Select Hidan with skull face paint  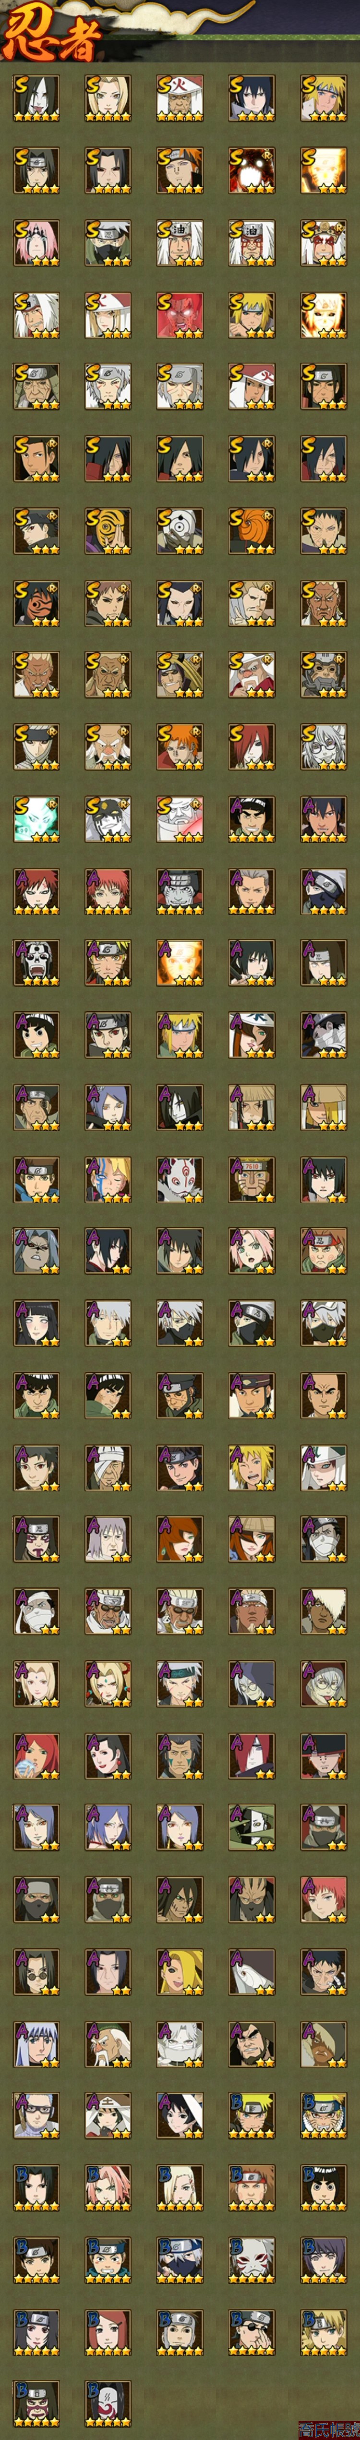[36, 963]
